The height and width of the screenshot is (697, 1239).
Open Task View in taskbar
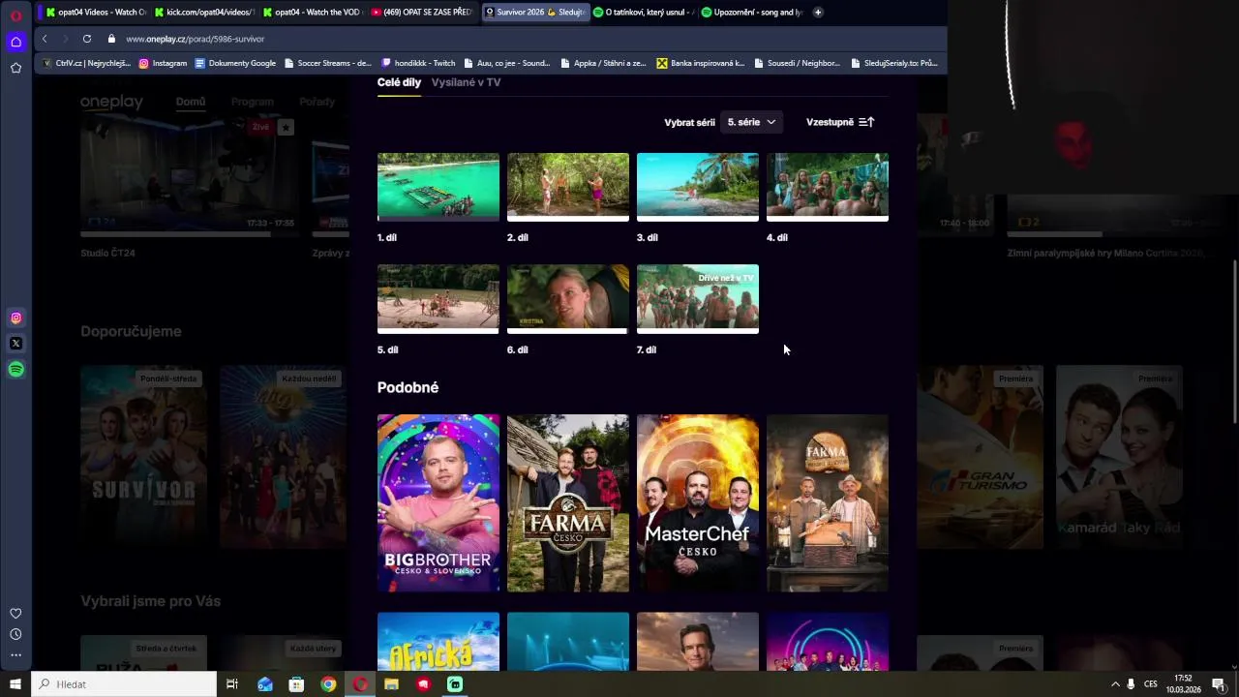232,684
